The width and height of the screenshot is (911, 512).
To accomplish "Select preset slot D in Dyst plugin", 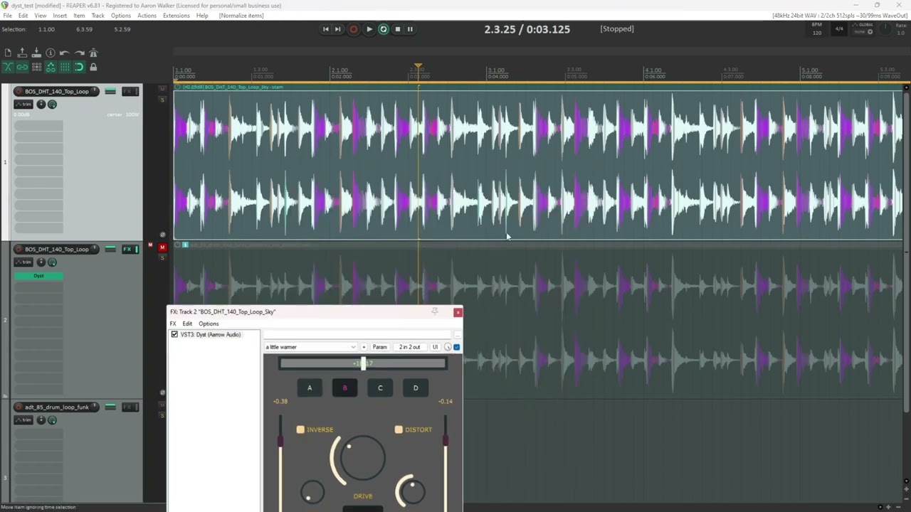I will 416,388.
